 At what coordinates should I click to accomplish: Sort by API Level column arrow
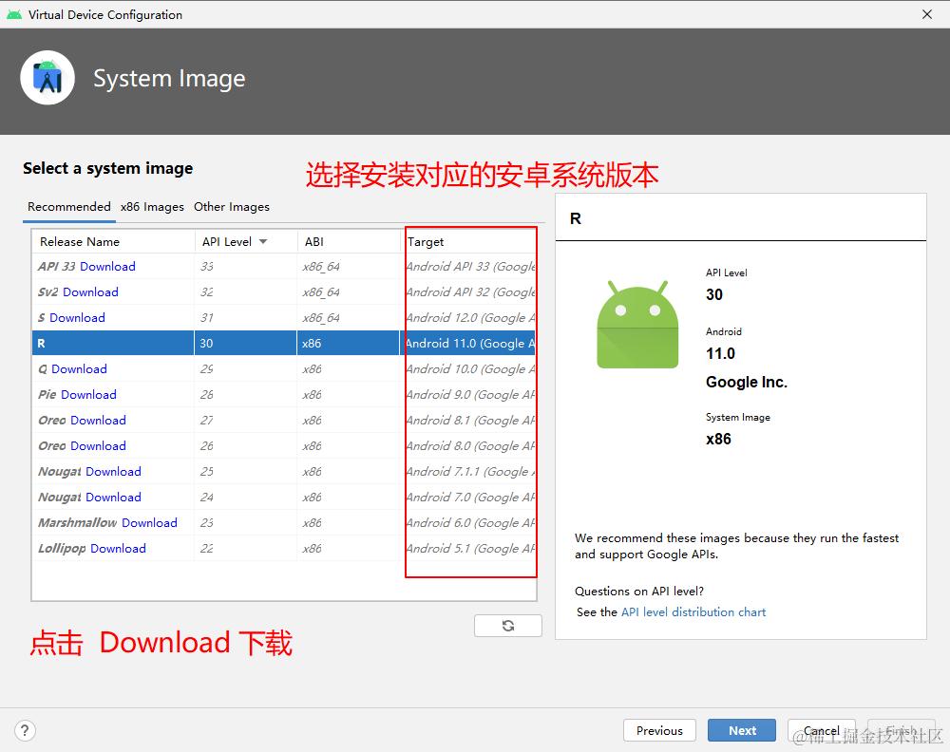coord(263,241)
